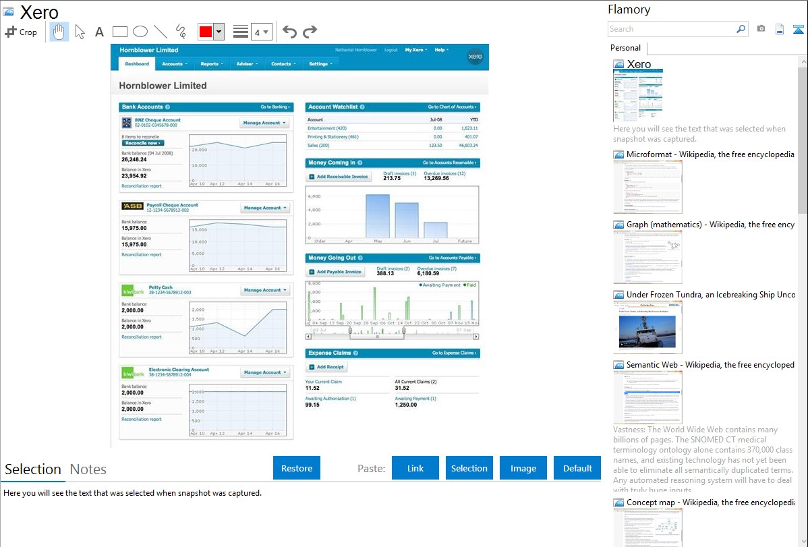Image resolution: width=808 pixels, height=547 pixels.
Task: Click the Logout link
Action: pyautogui.click(x=391, y=50)
